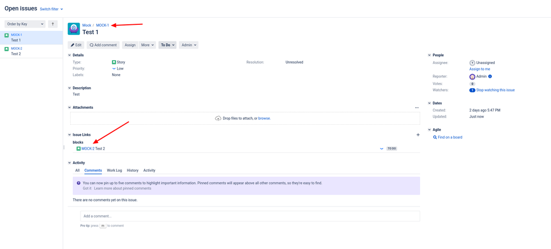This screenshot has width=551, height=249.
Task: Click the MOCK-2 story icon in issue list
Action: pyautogui.click(x=6, y=49)
